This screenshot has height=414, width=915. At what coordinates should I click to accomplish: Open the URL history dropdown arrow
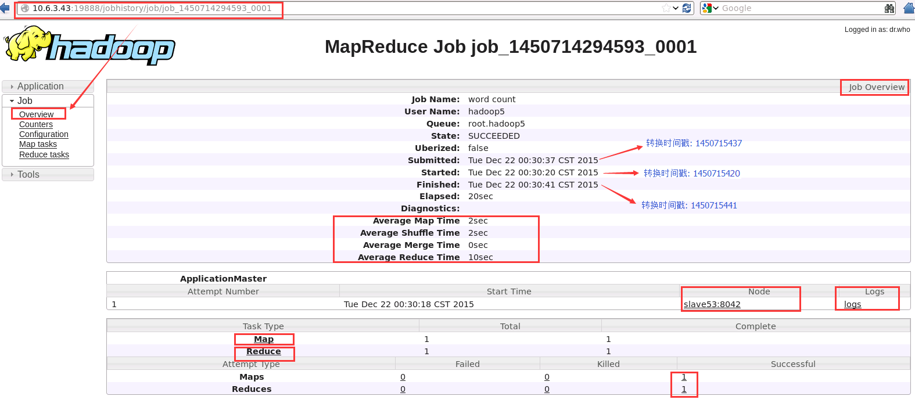click(x=676, y=8)
